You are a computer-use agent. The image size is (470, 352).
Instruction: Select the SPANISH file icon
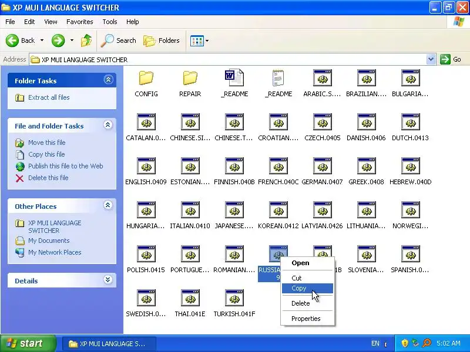pyautogui.click(x=410, y=254)
